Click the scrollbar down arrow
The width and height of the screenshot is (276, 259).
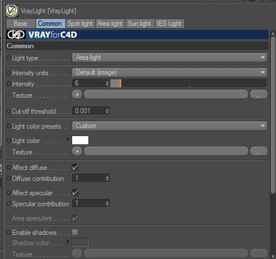tap(273, 256)
